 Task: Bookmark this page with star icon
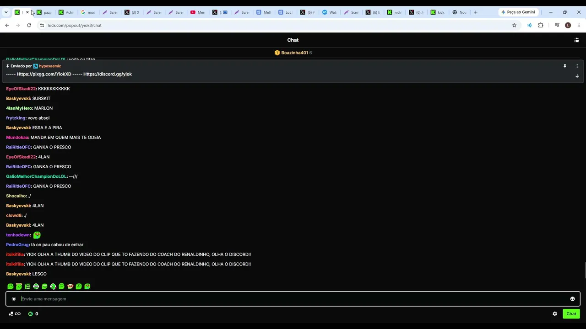point(514,25)
